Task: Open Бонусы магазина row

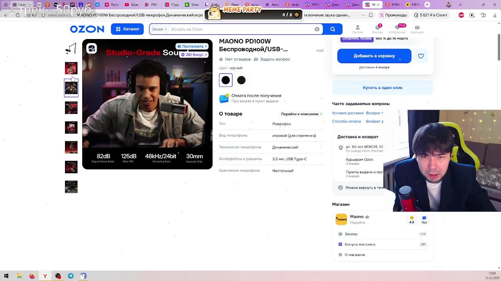Action: pos(382,244)
